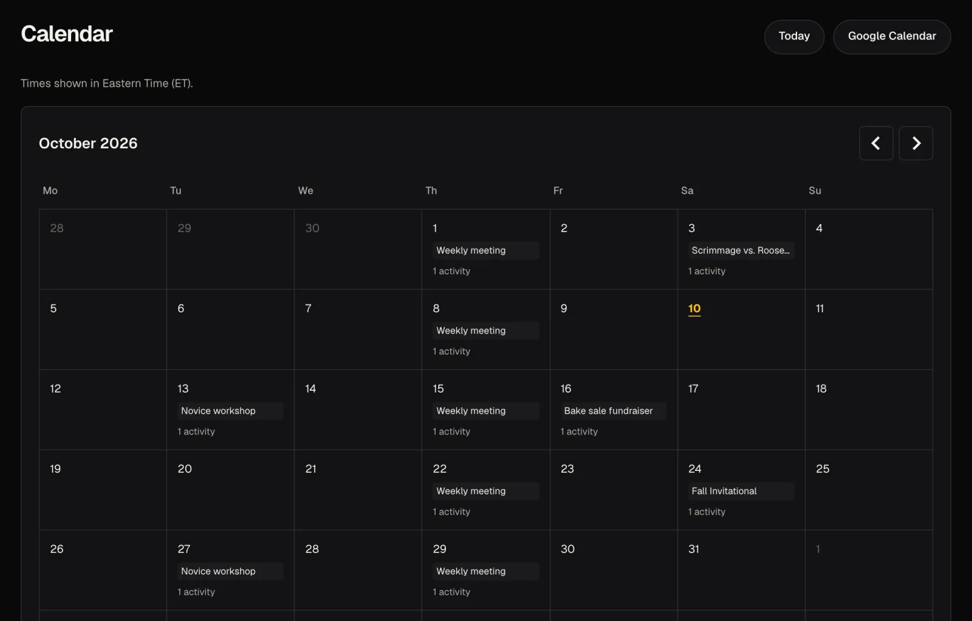Click the October 2026 month heading
972x621 pixels.
tap(88, 143)
